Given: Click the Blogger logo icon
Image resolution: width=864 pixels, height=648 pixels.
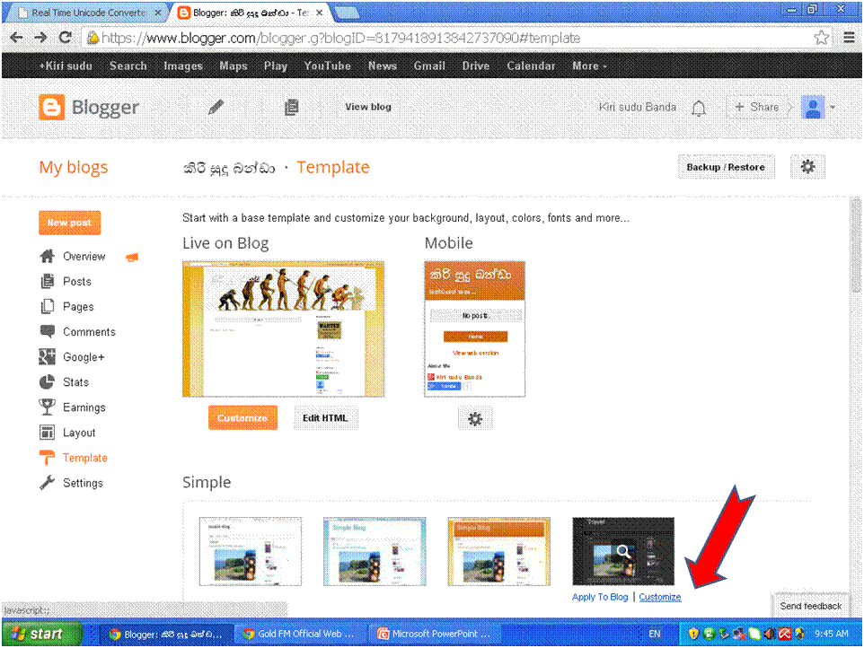Looking at the screenshot, I should (x=52, y=107).
